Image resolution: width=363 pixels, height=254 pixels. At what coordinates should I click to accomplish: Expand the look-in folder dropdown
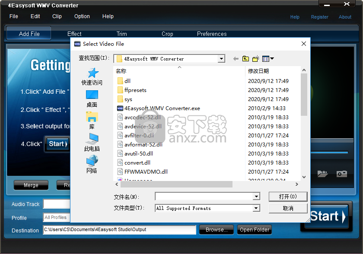point(221,59)
